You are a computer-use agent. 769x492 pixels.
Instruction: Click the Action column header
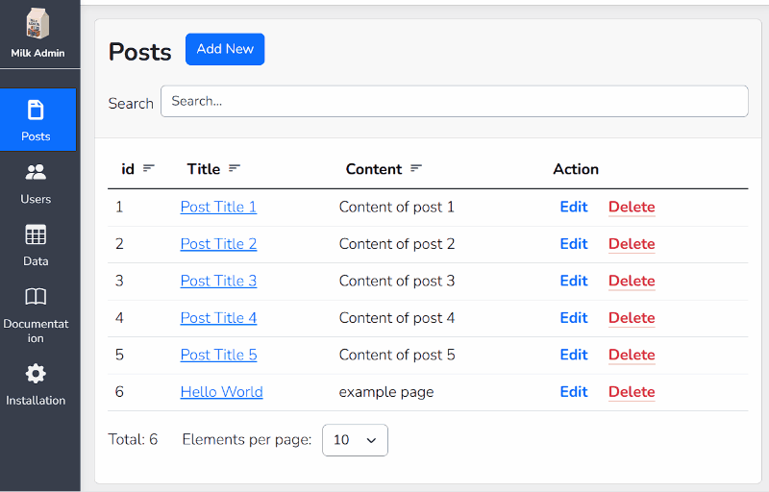click(576, 169)
